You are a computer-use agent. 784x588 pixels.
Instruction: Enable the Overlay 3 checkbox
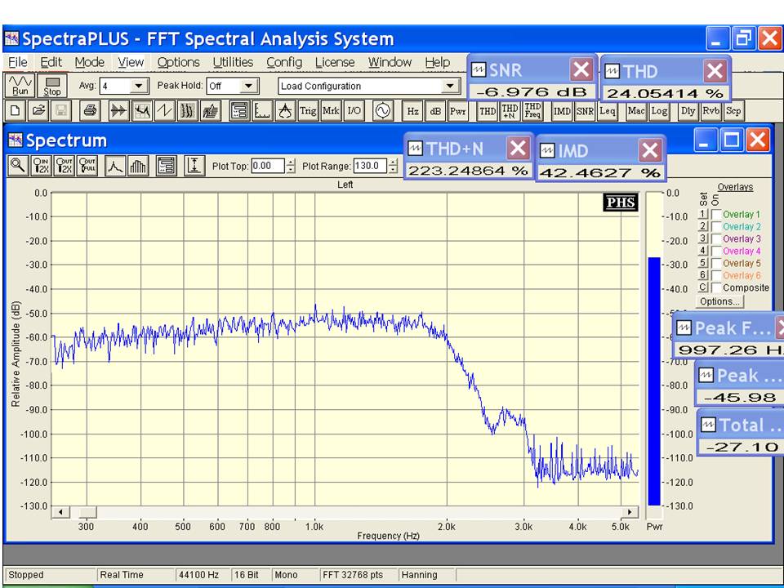click(x=716, y=238)
